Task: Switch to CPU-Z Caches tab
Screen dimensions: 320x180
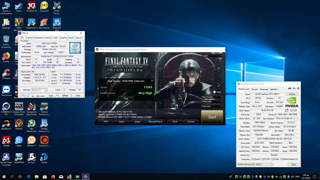Action: click(29, 38)
